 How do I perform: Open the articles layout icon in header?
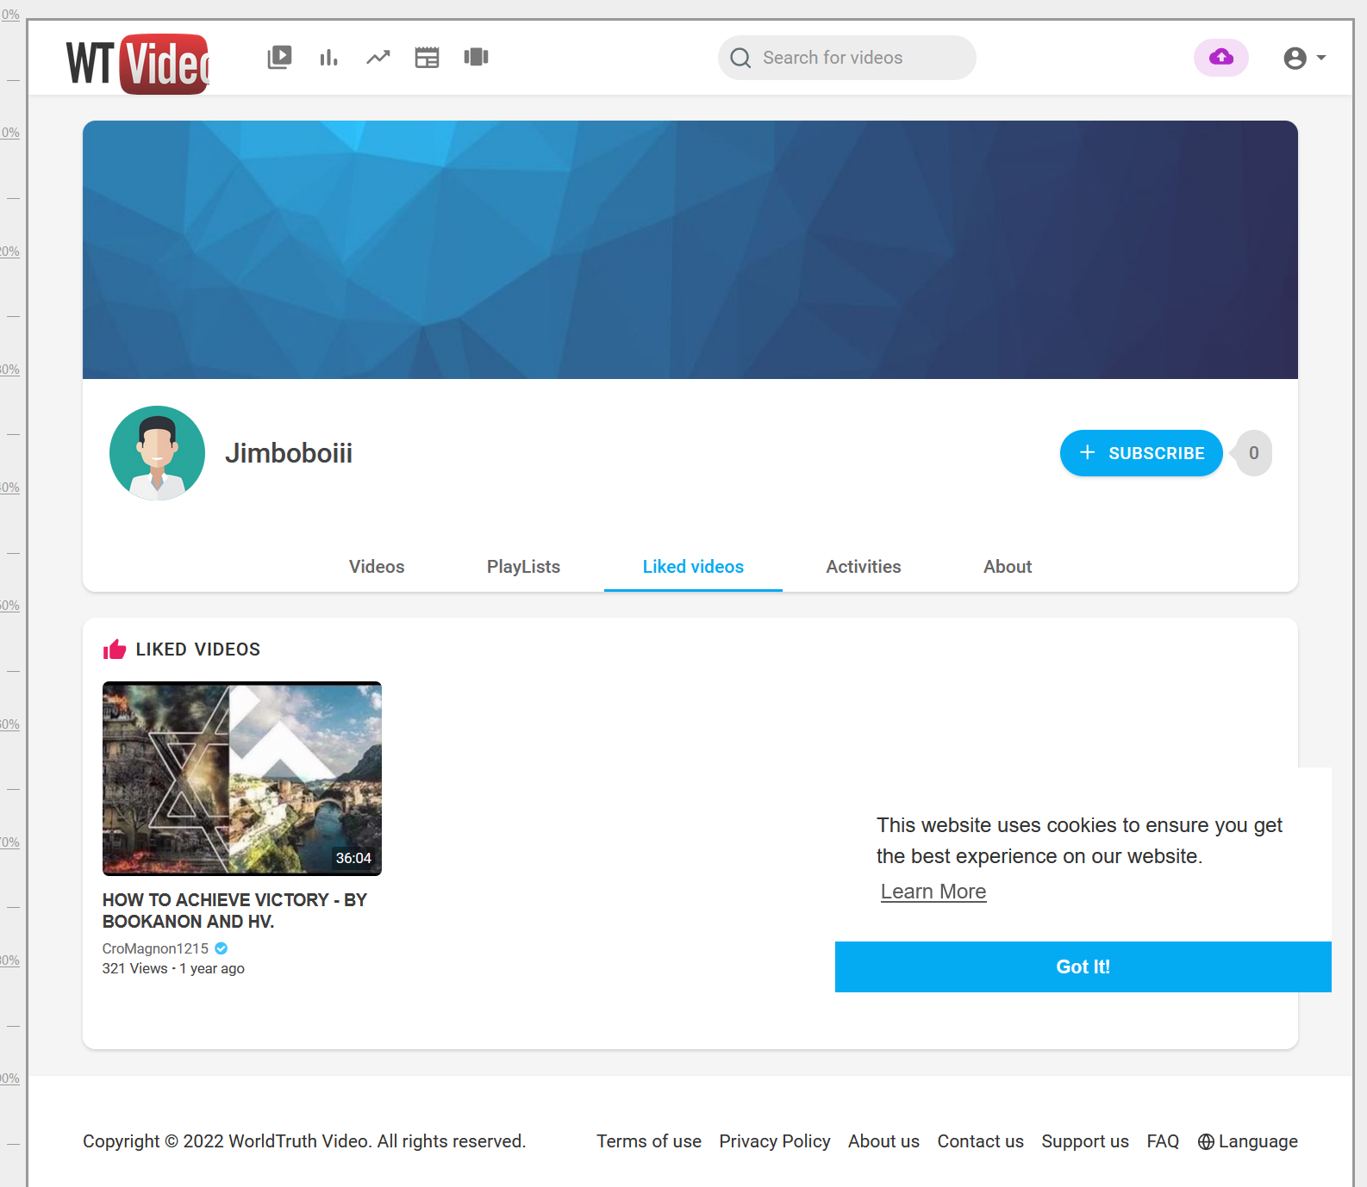[427, 58]
